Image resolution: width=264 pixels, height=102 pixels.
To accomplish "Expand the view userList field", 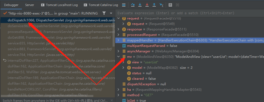I will pos(124,62).
